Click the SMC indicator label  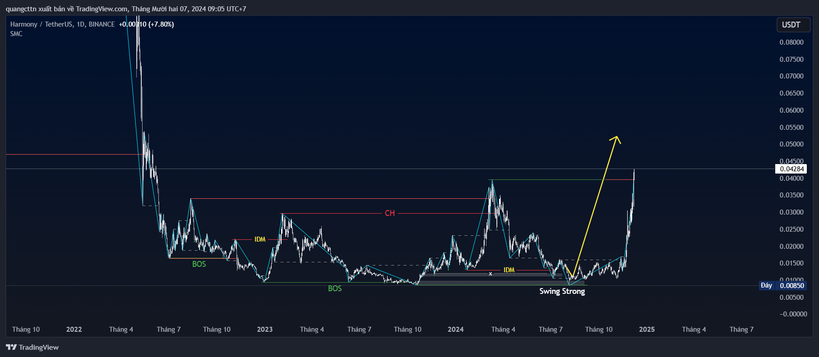coord(16,34)
